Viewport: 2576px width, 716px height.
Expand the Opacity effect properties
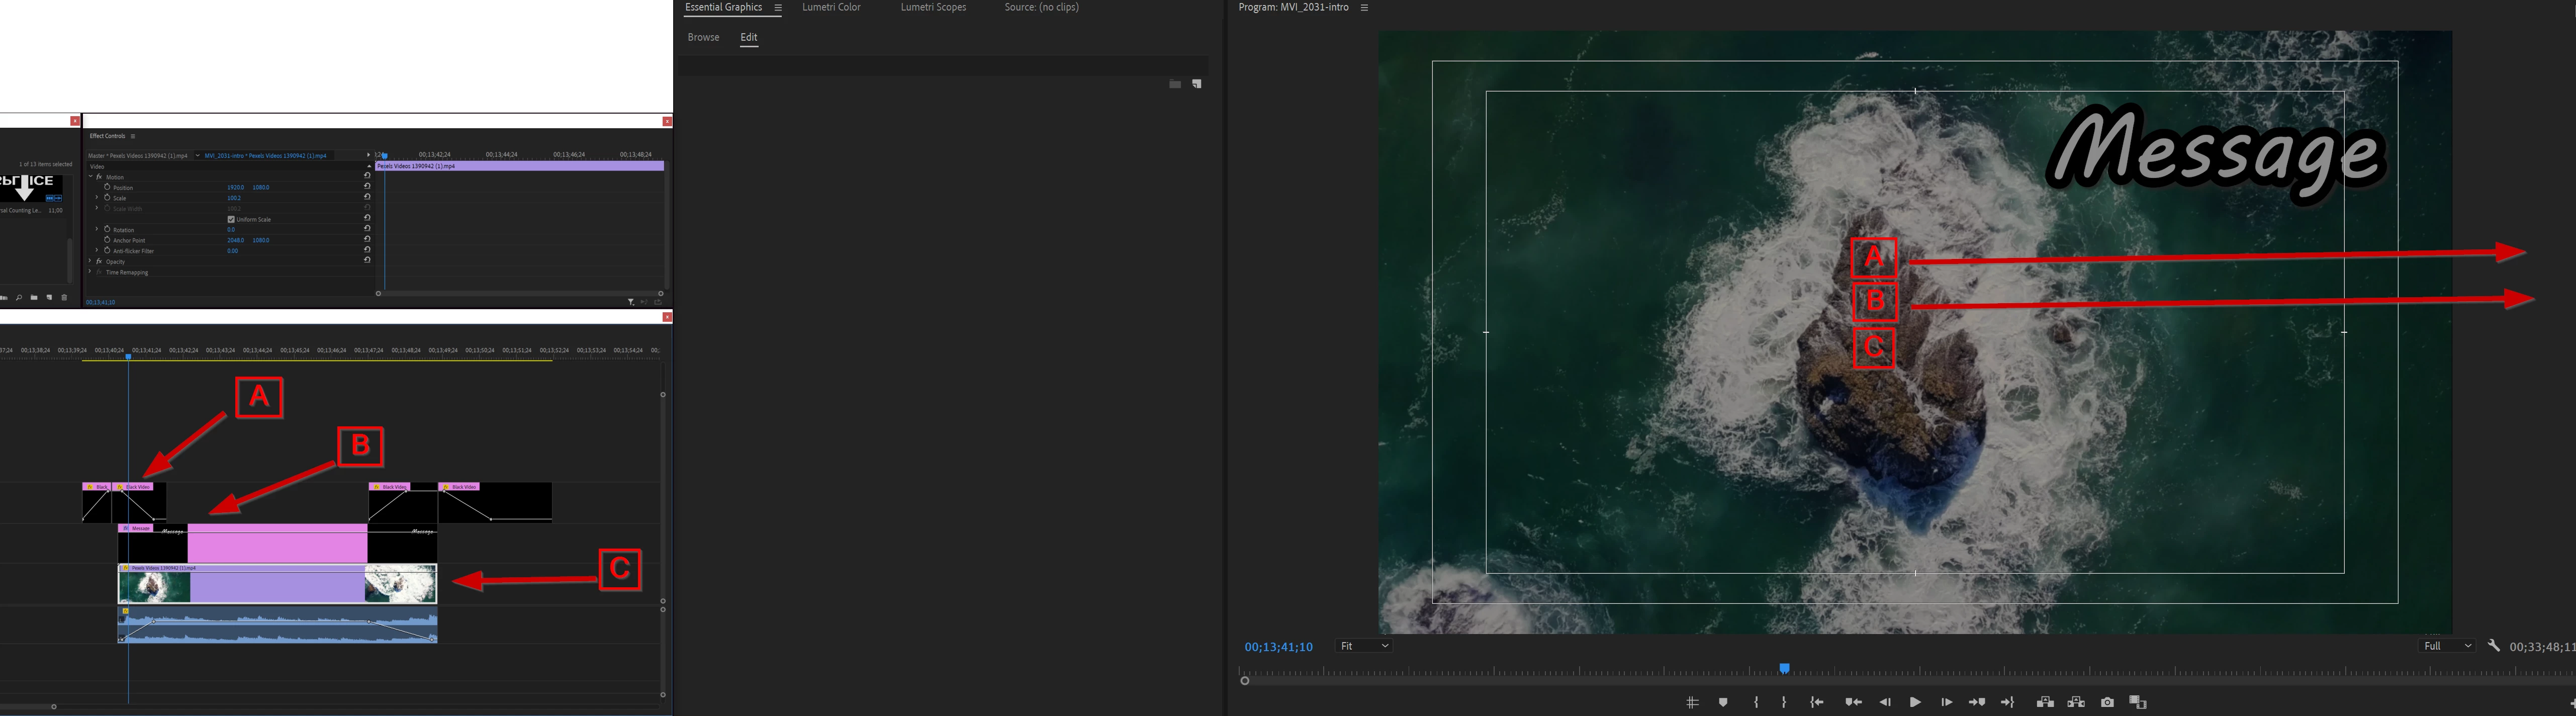tap(90, 261)
